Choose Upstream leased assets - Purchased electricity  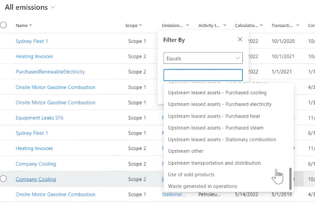tap(220, 104)
